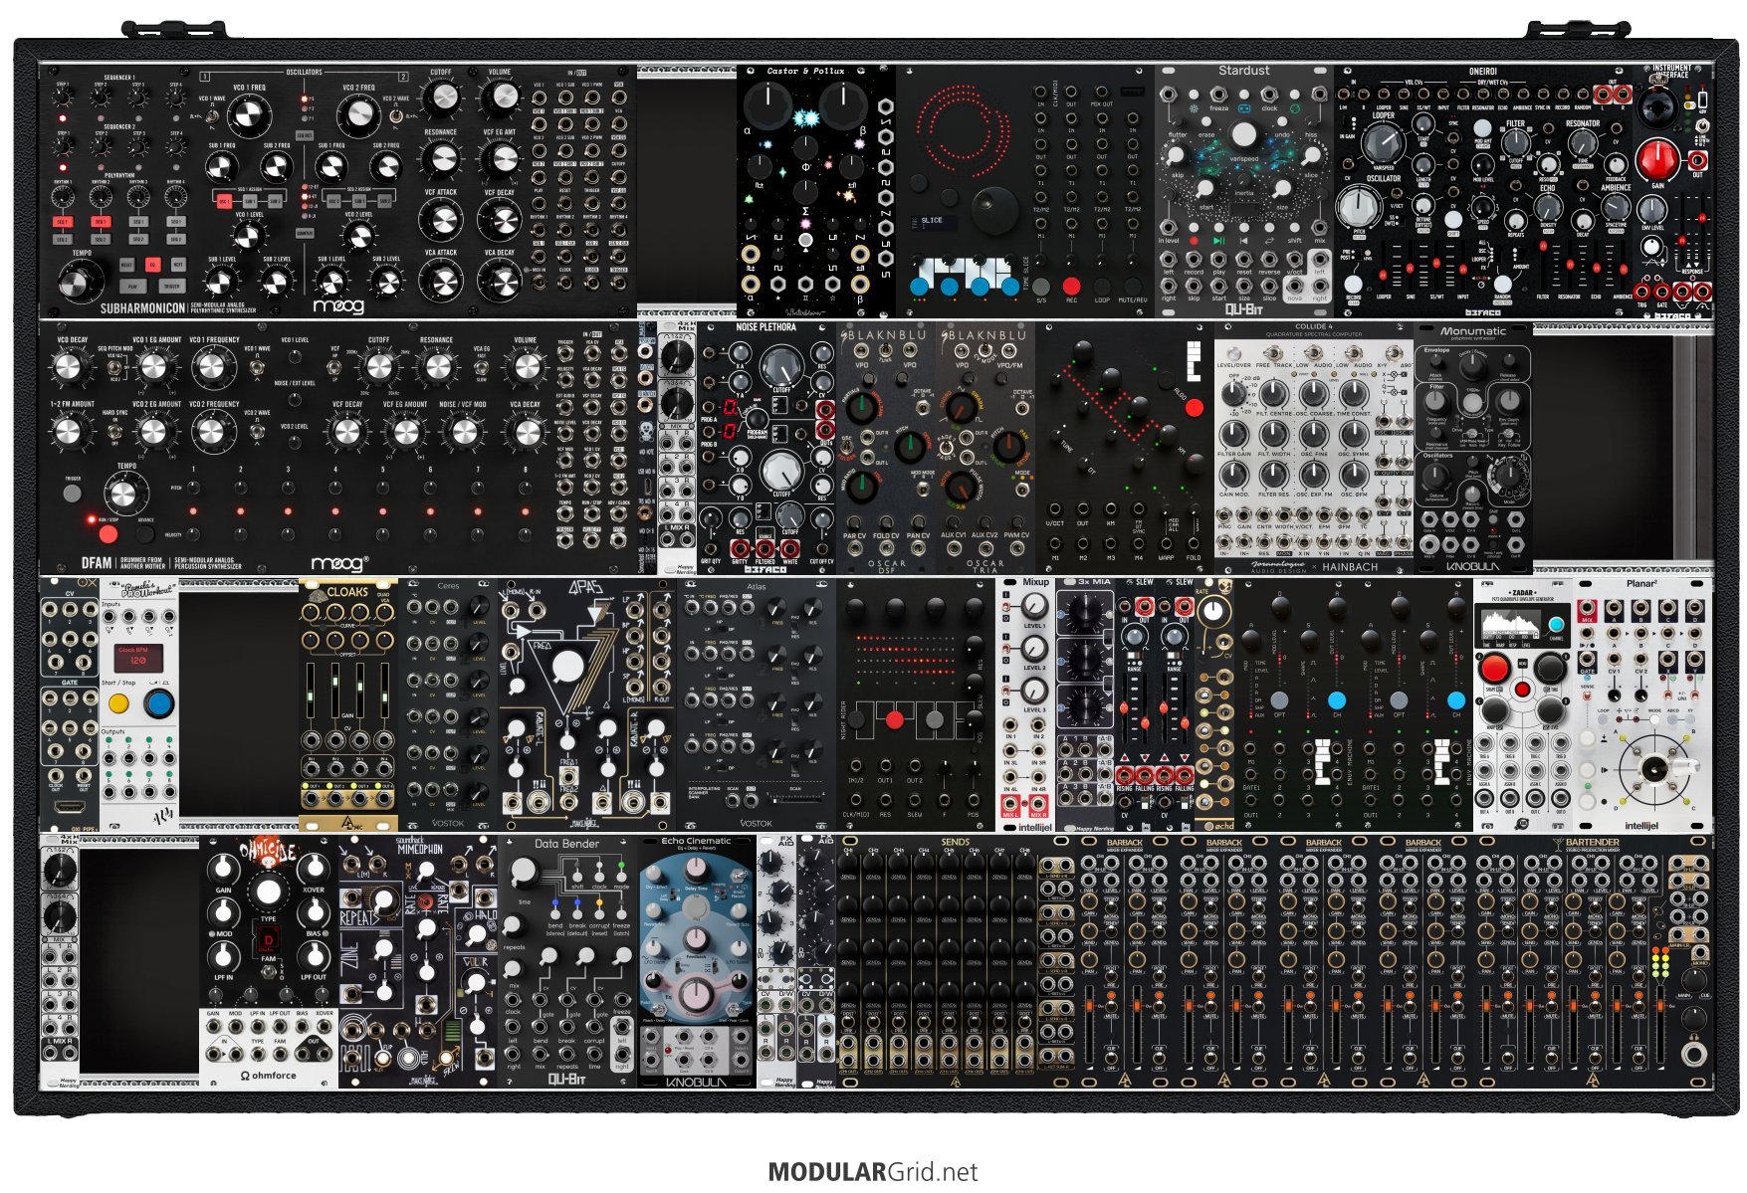Click the big center Type knob on Ohmicide
This screenshot has height=1193, width=1747.
tap(268, 891)
